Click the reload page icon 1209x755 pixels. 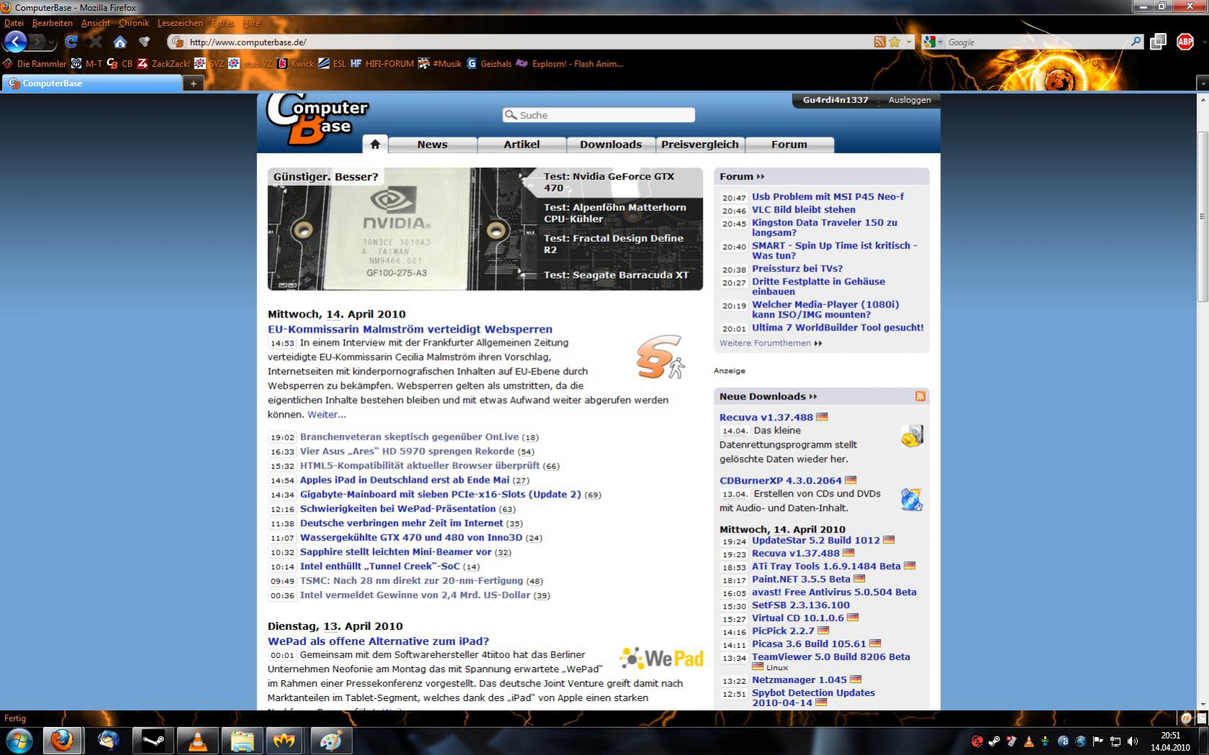(71, 42)
